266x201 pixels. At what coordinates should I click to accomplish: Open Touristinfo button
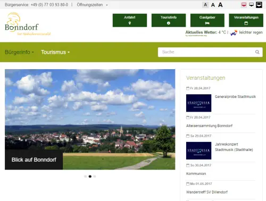169,20
